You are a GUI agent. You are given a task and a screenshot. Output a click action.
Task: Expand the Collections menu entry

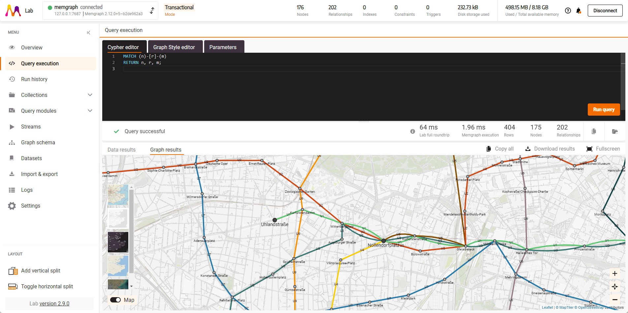[x=90, y=95]
